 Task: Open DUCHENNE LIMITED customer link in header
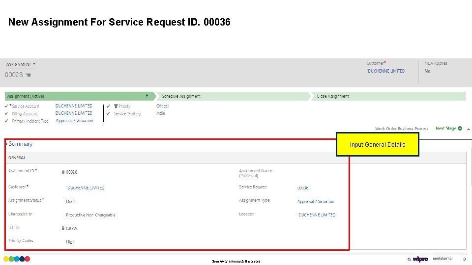386,71
